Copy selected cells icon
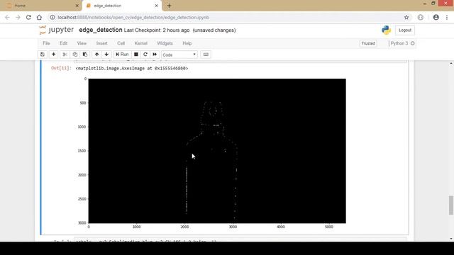The image size is (454, 255). point(75,55)
